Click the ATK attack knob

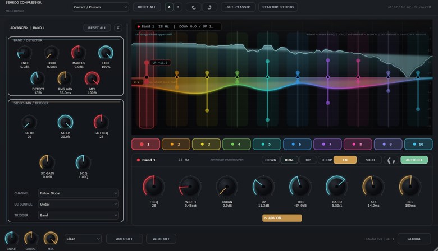(373, 187)
